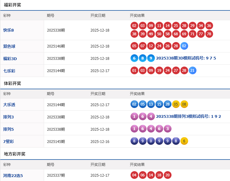Screen dimensions: 230x181
Task: Click the blue ball 02 in 双色球 row
Action: (x=184, y=46)
